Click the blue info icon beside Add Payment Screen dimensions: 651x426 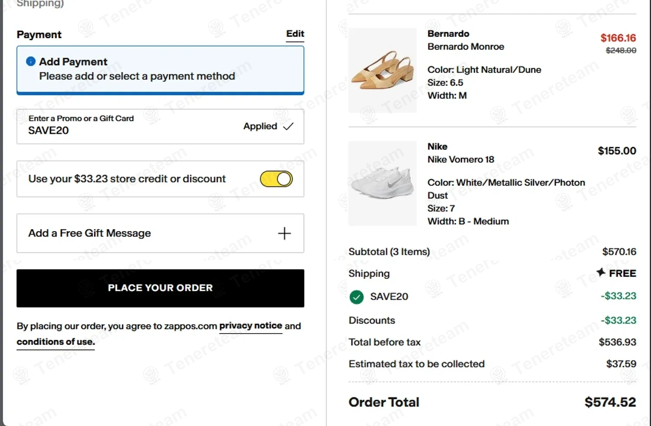click(31, 62)
